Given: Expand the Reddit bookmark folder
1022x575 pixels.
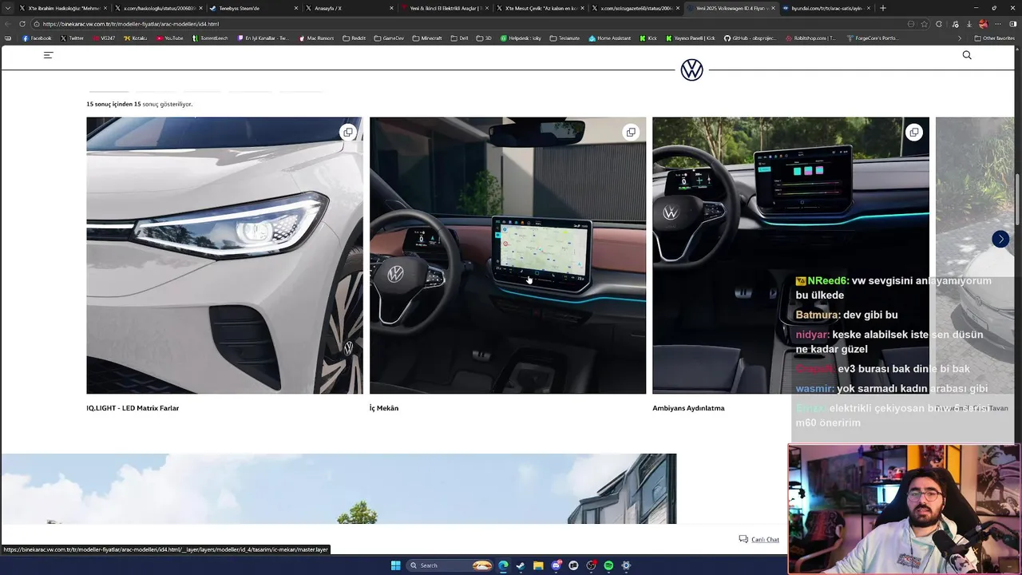Looking at the screenshot, I should 355,38.
